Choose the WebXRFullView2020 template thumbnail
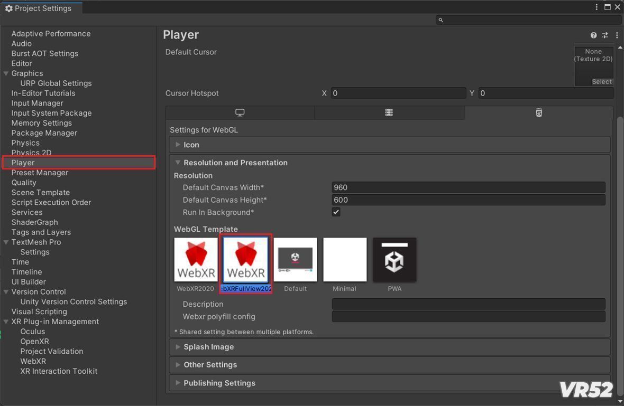 245,260
